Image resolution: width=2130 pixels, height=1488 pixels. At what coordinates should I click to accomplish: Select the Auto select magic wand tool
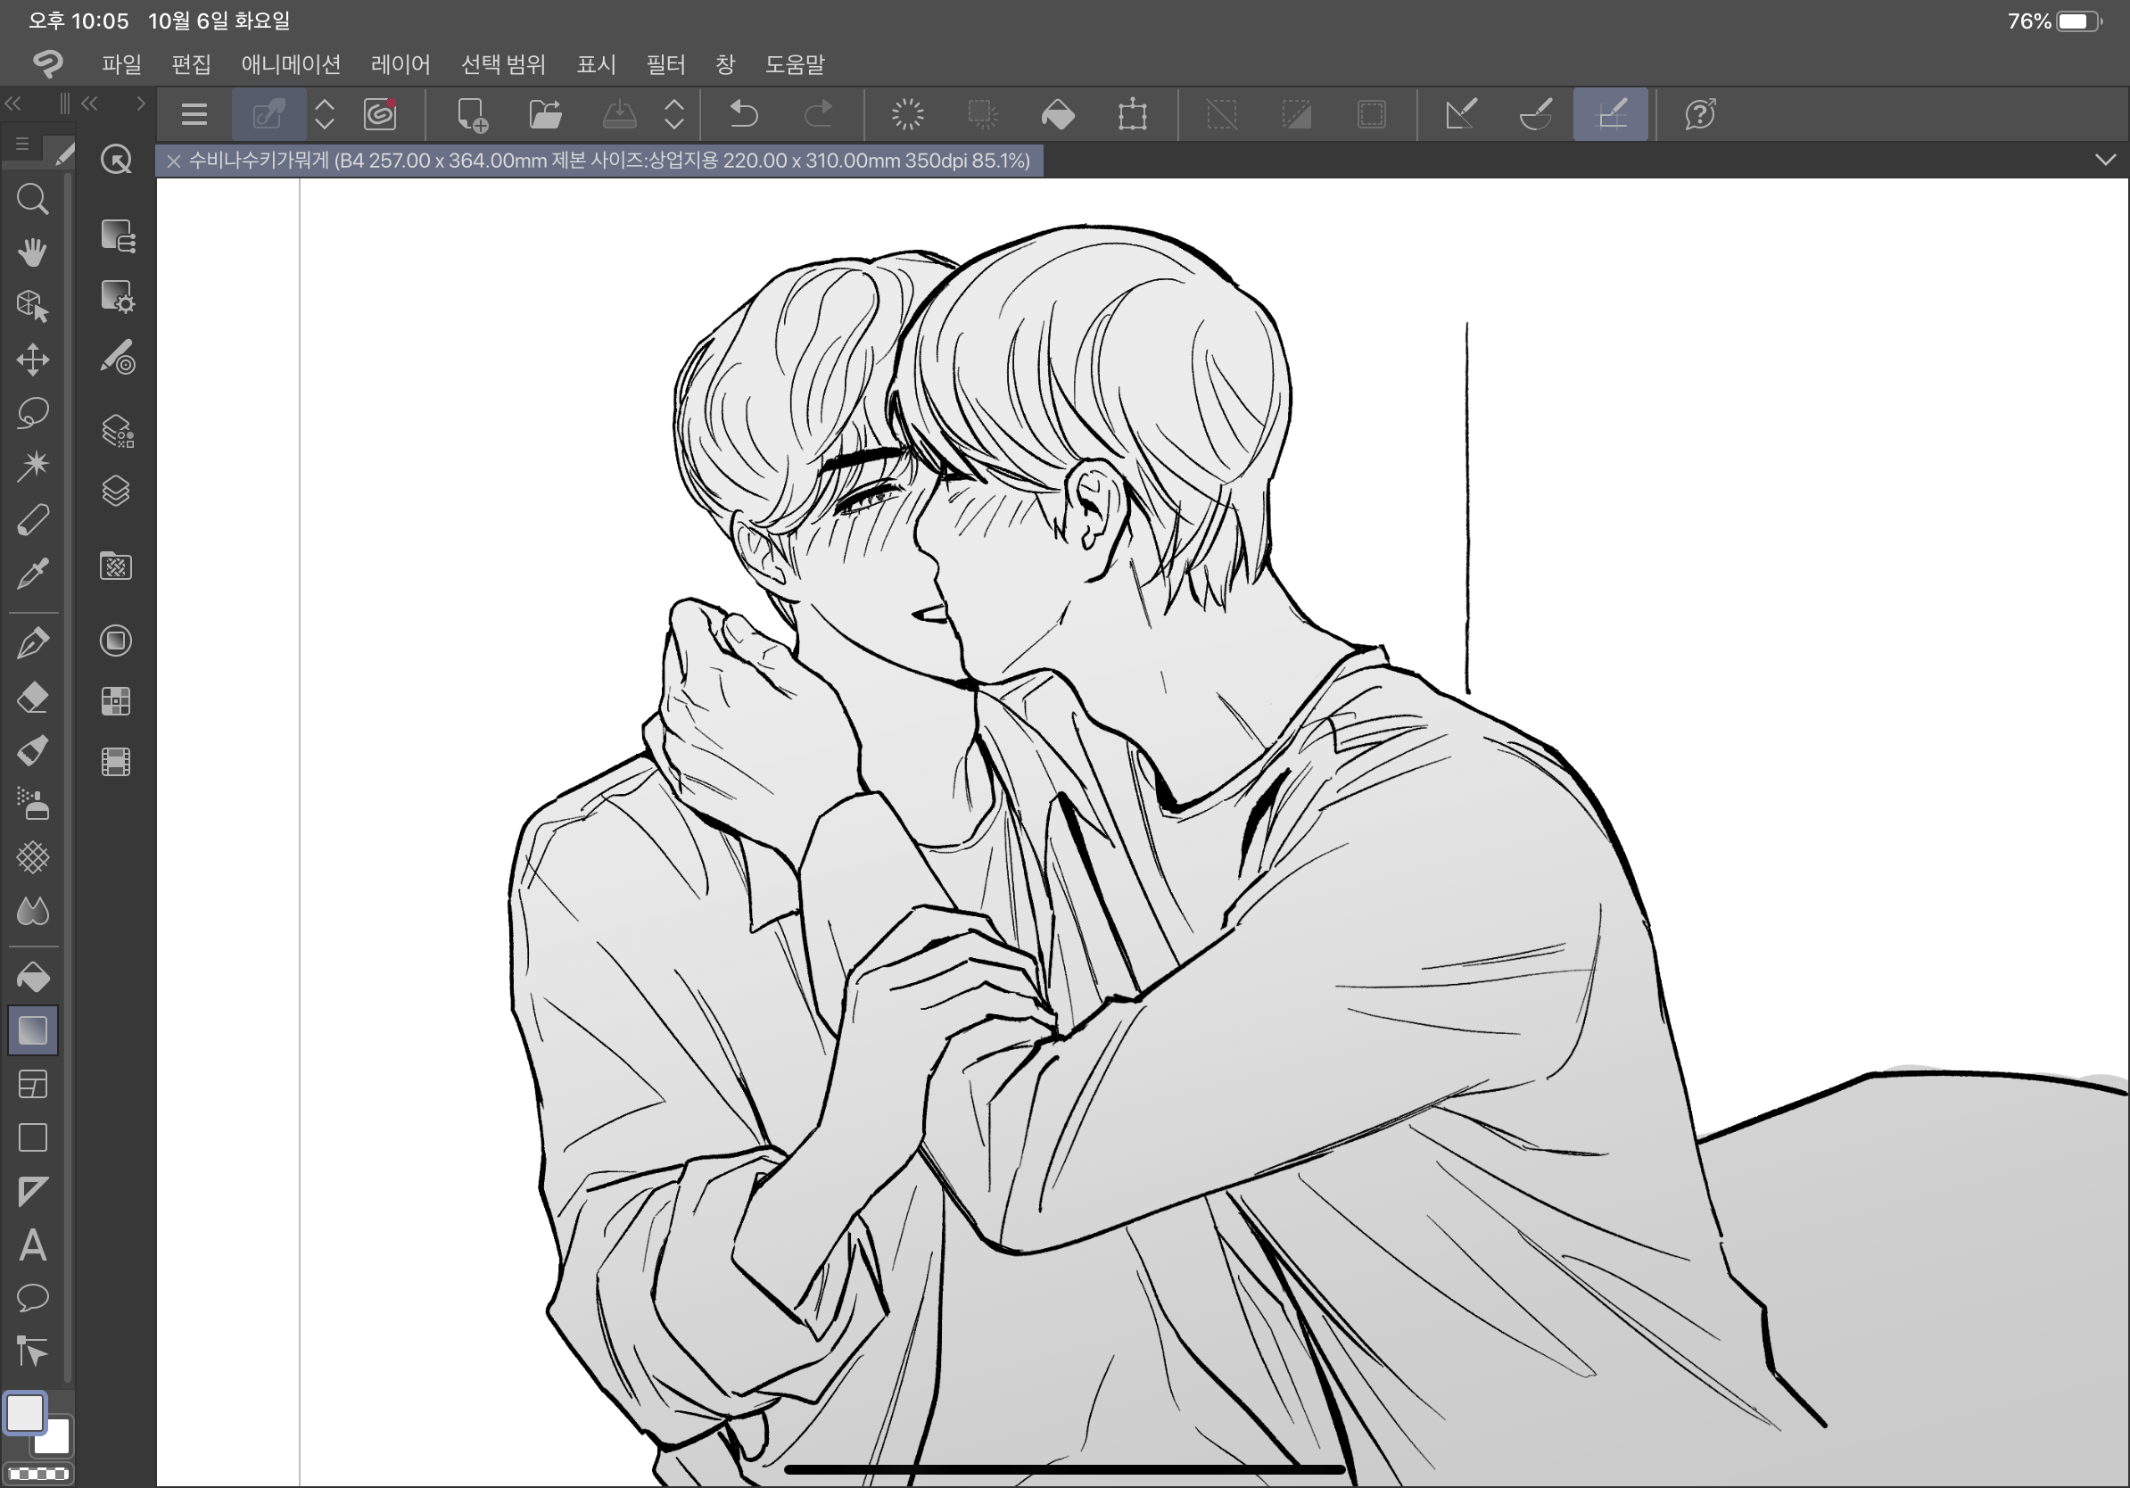(x=32, y=466)
